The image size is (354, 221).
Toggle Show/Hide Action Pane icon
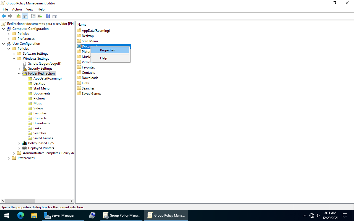coord(55,16)
